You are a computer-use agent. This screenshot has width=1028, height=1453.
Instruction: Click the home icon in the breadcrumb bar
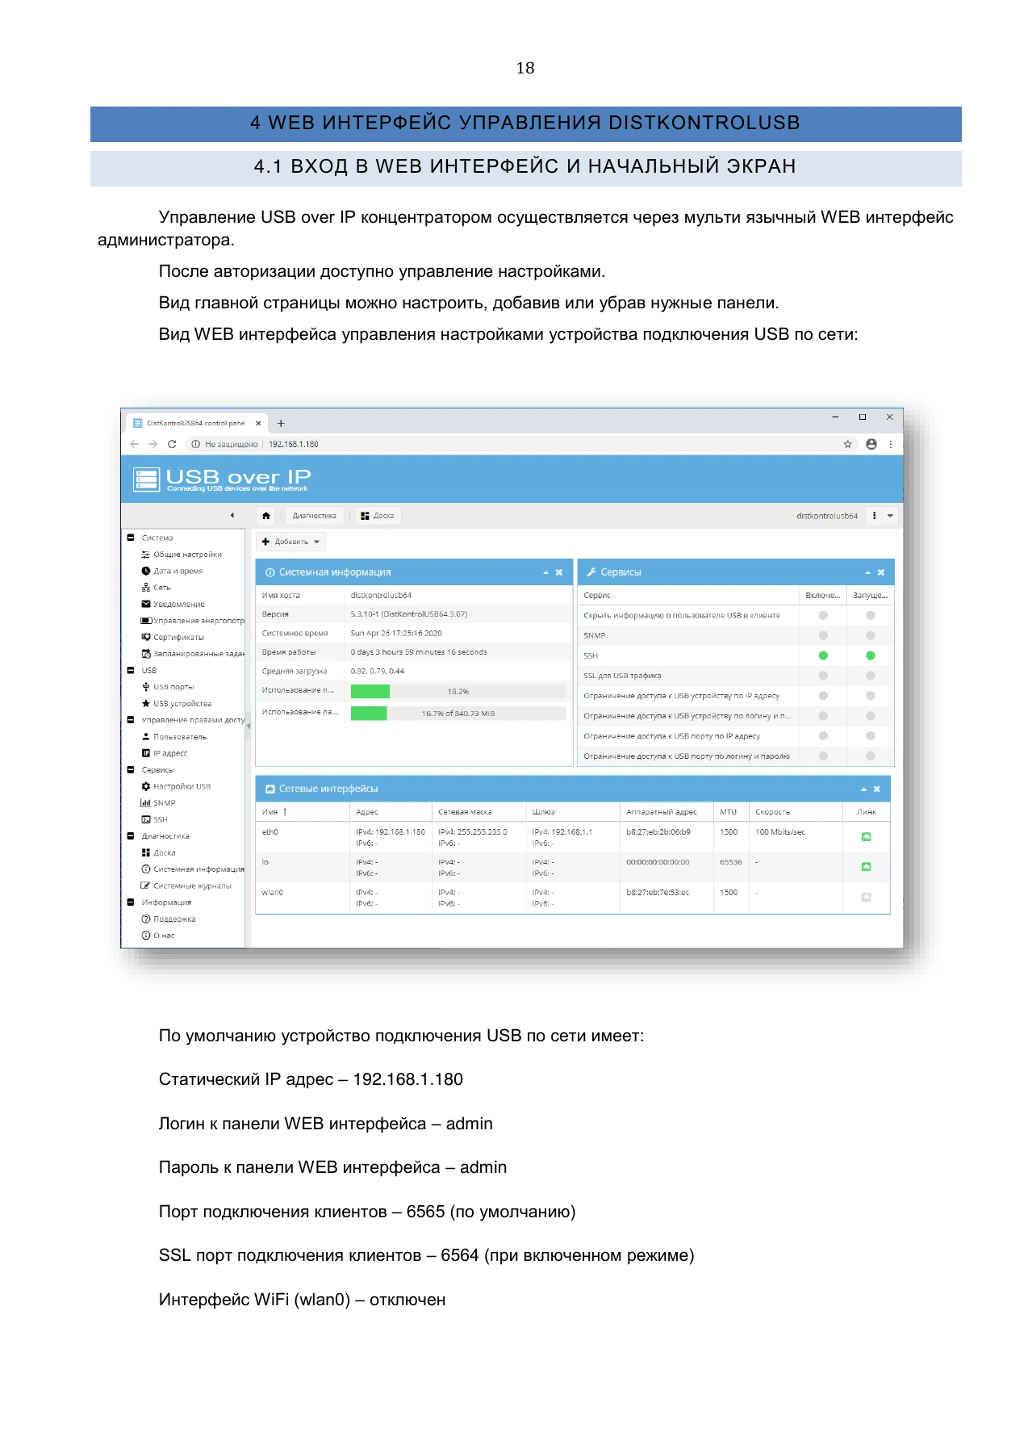tap(266, 516)
